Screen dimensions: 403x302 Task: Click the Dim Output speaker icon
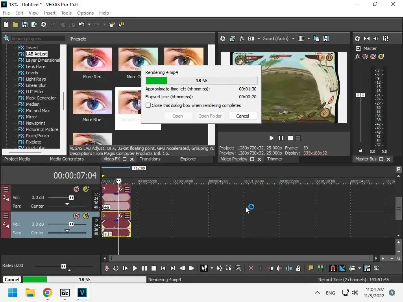[376, 39]
